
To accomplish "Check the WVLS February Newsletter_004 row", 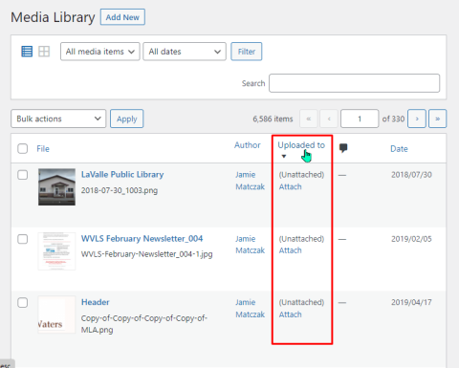I will coord(22,239).
